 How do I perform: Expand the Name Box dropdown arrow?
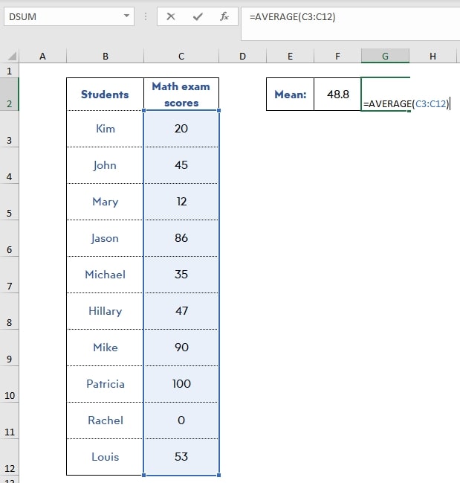coord(126,16)
